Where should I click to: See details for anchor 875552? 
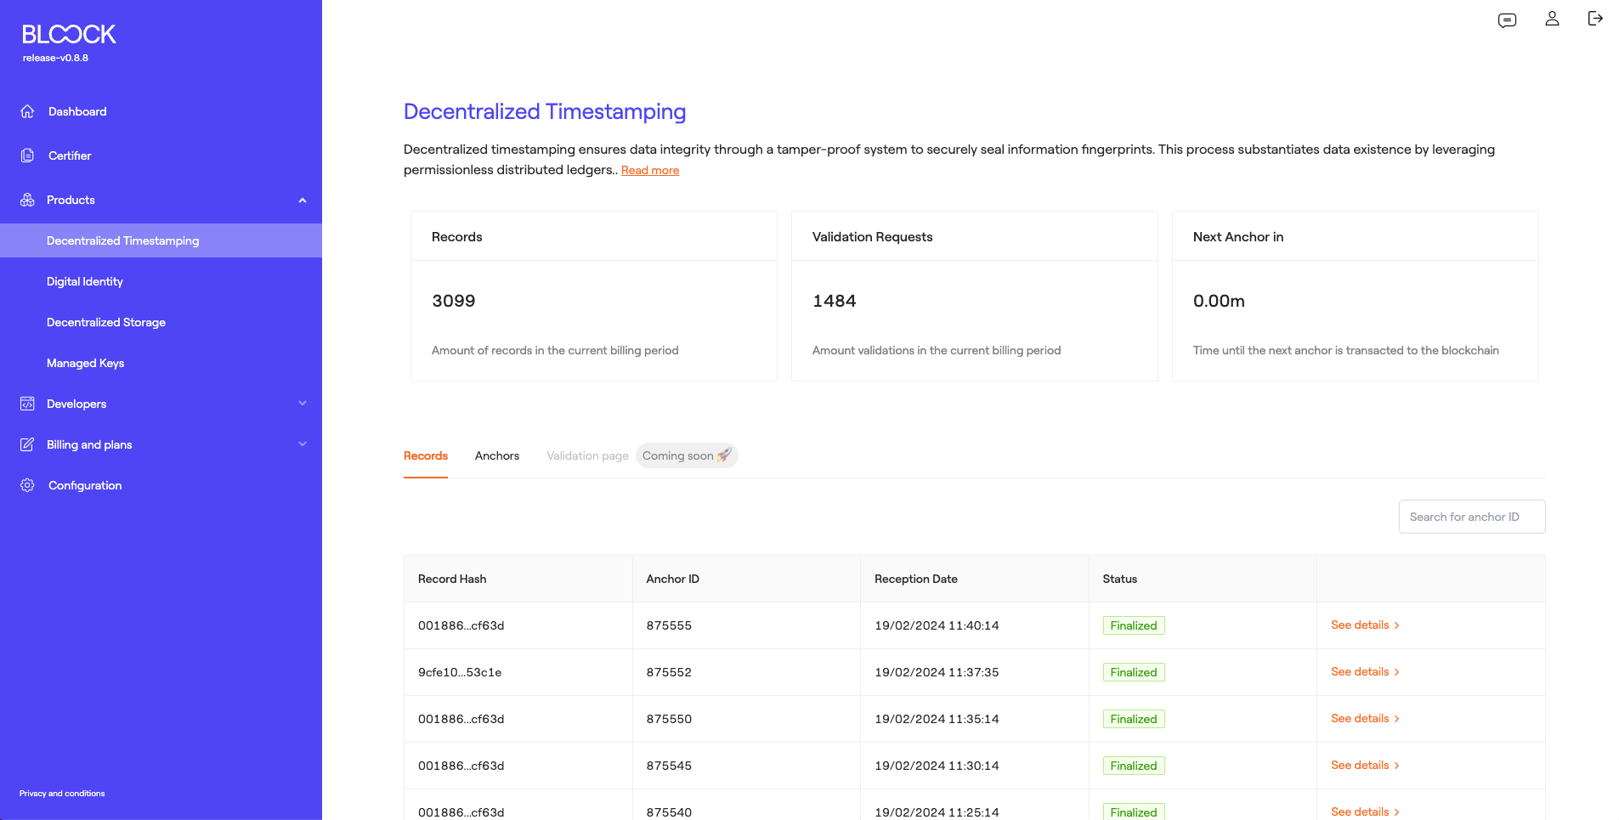click(x=1365, y=671)
